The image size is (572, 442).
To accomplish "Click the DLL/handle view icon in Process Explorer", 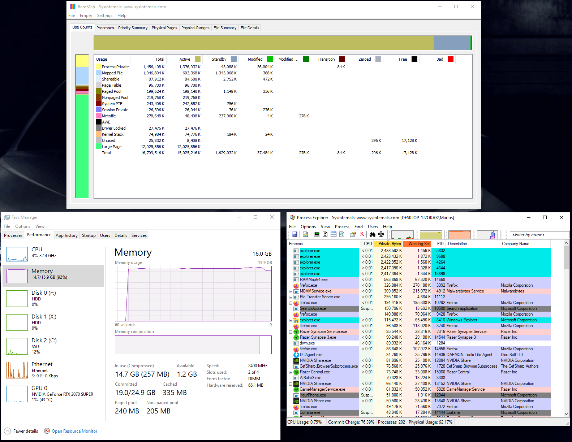I will (341, 234).
